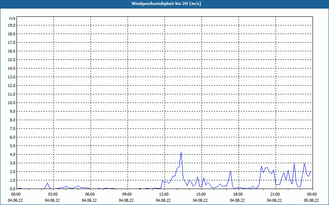Click the 6,0 y-axis label

[x=12, y=137]
